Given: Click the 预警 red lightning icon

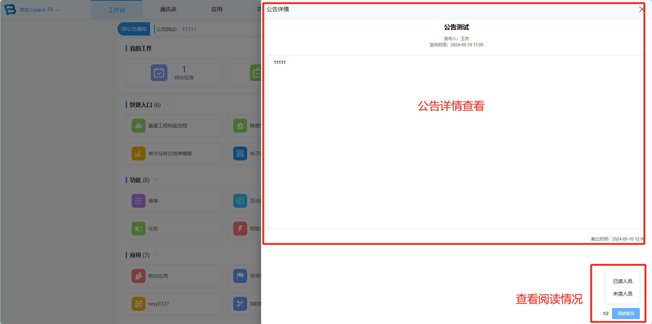Looking at the screenshot, I should [240, 229].
